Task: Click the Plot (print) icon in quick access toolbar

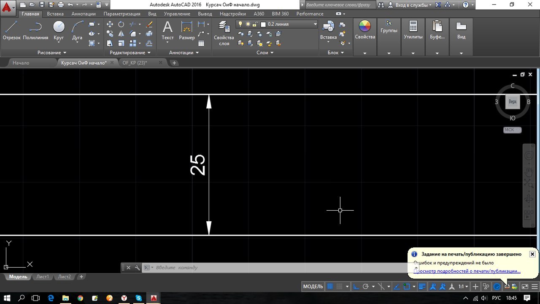Action: (x=61, y=5)
